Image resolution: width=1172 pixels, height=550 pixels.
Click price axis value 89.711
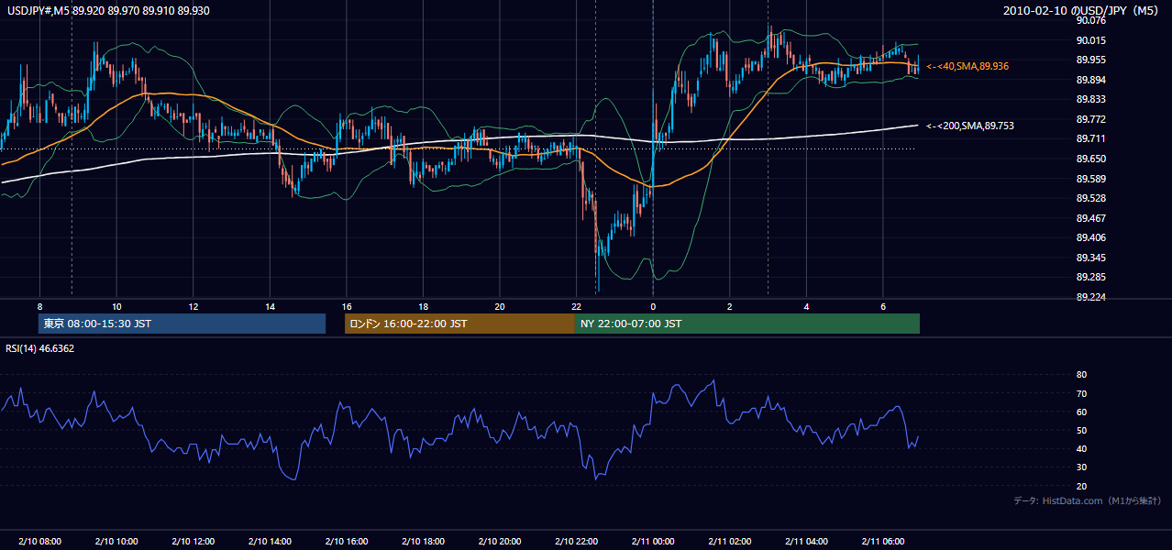click(x=1092, y=138)
